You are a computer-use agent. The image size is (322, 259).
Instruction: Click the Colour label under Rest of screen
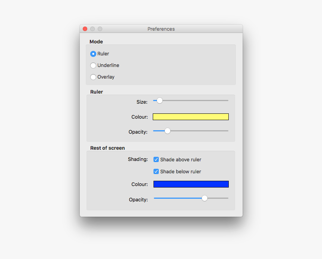[x=139, y=184]
